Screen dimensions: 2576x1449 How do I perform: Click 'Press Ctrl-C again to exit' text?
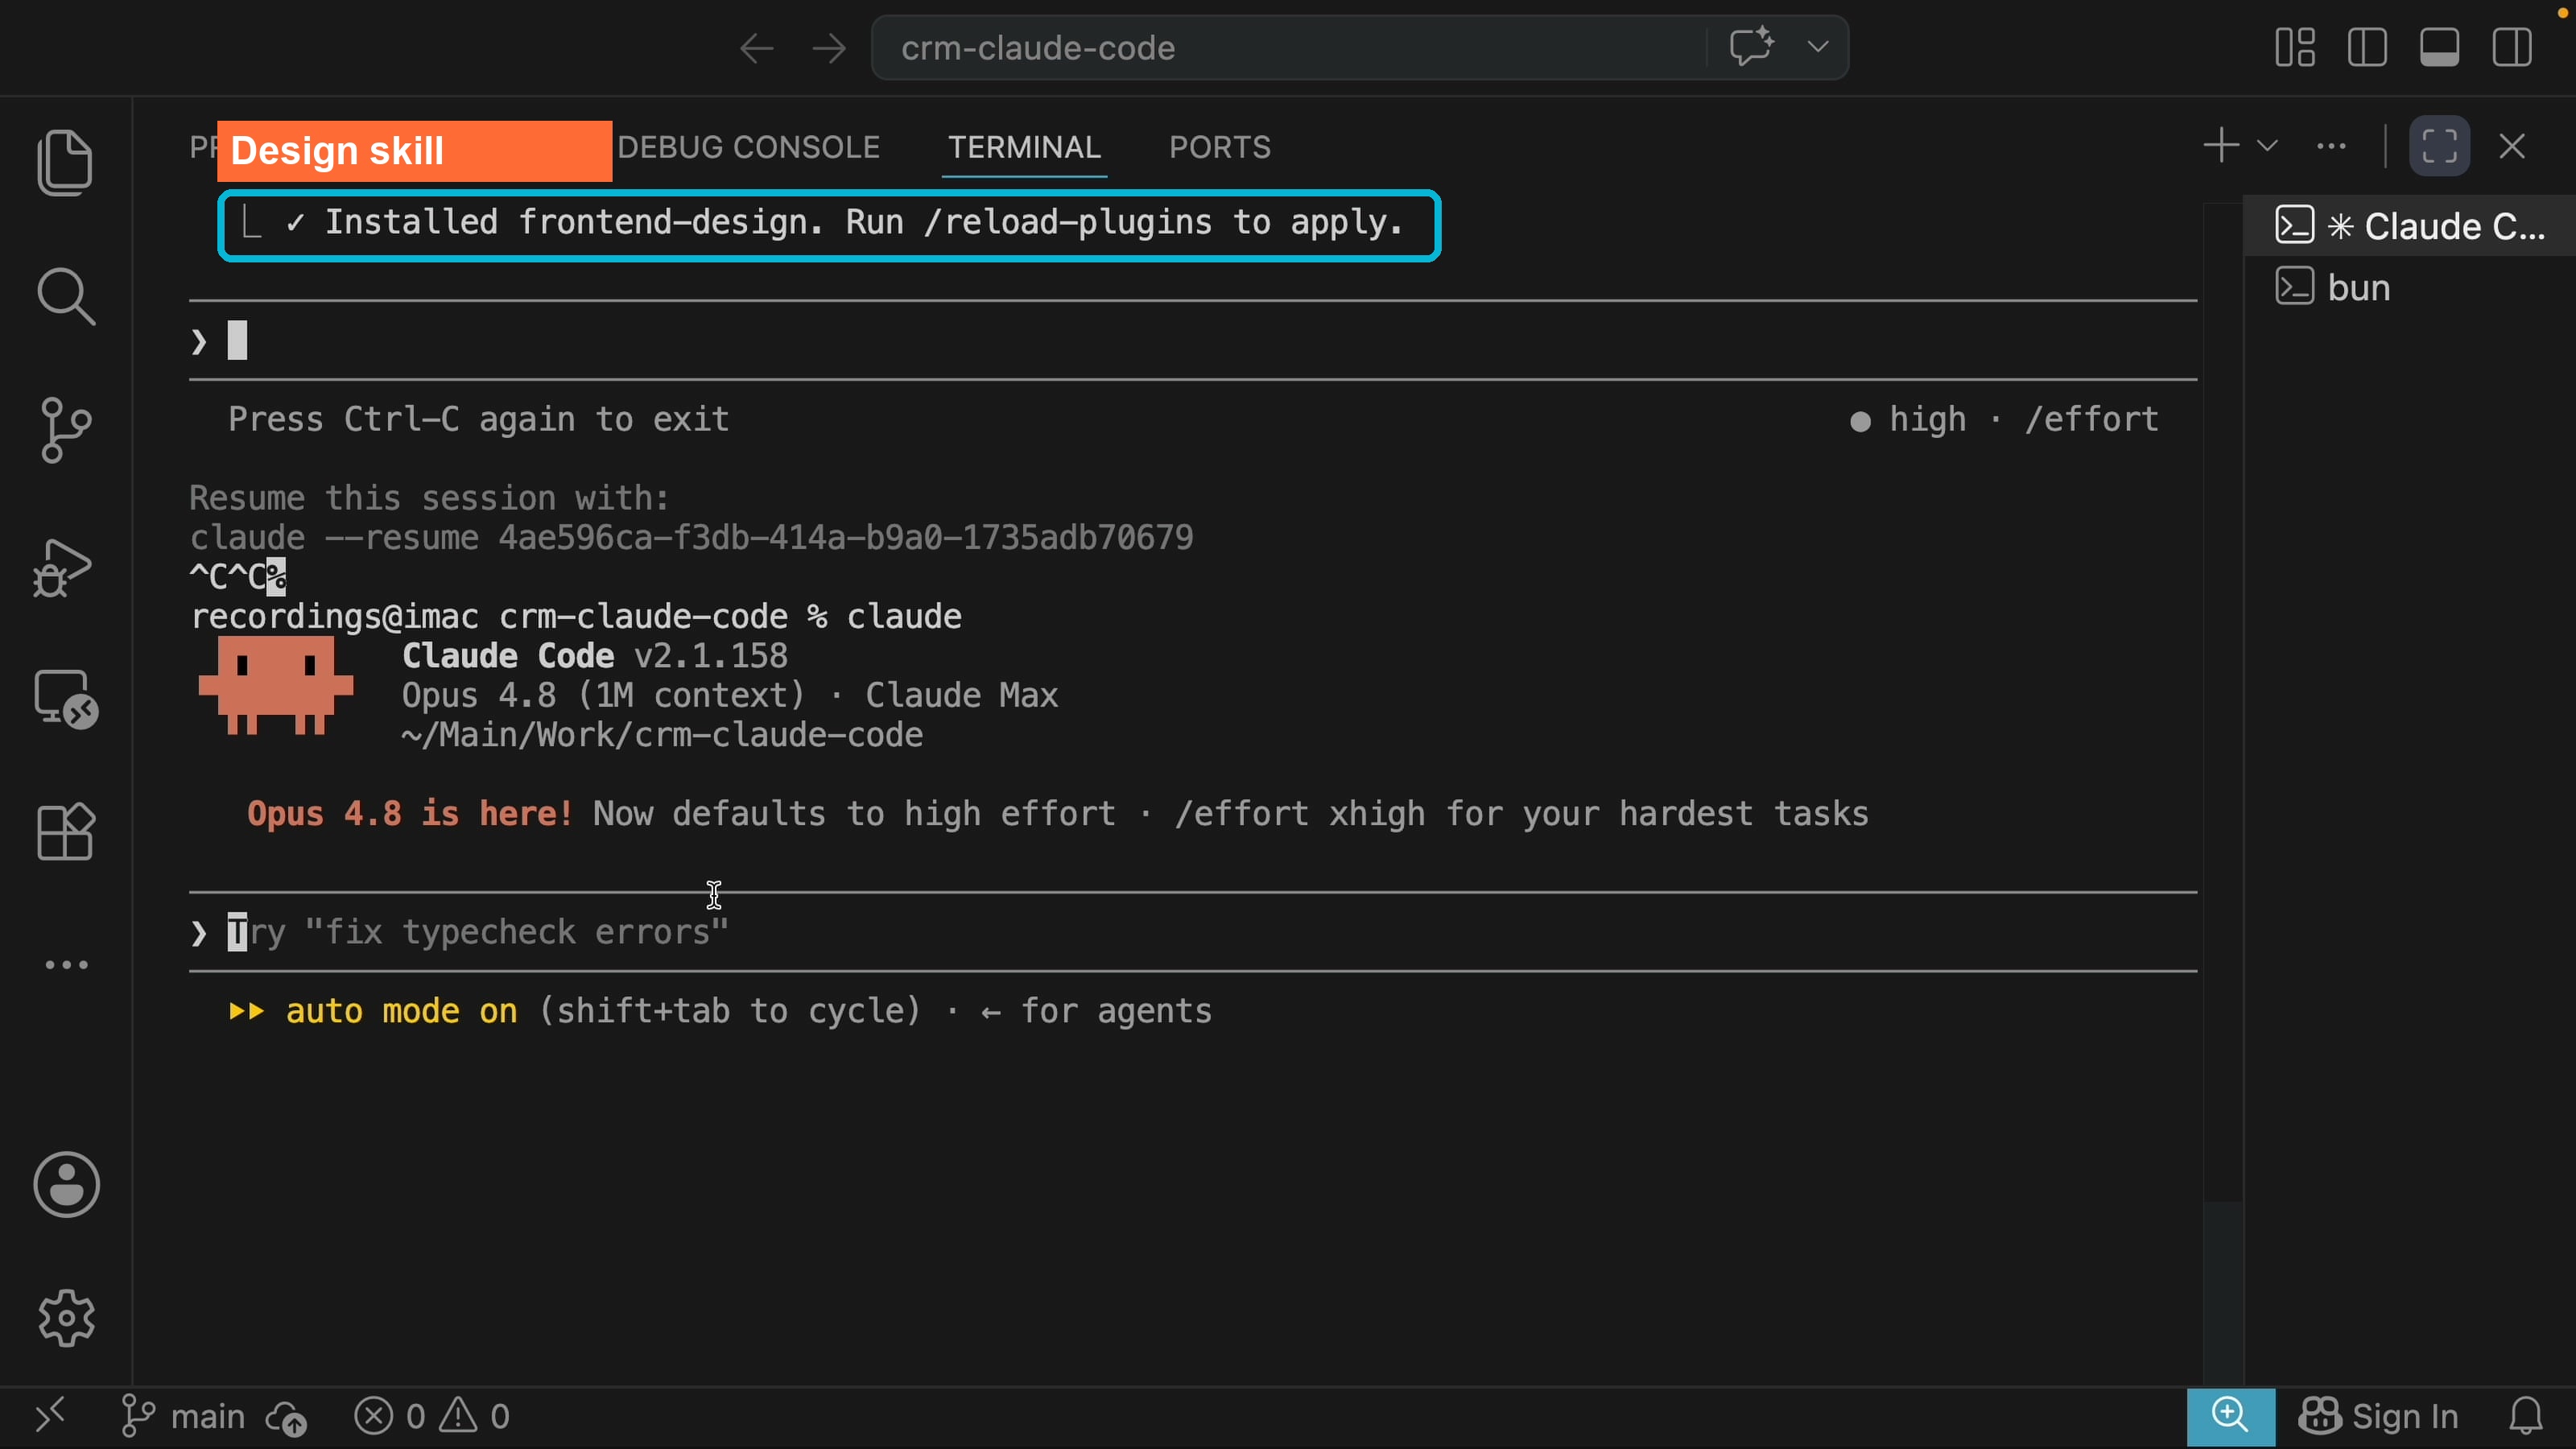click(x=479, y=419)
